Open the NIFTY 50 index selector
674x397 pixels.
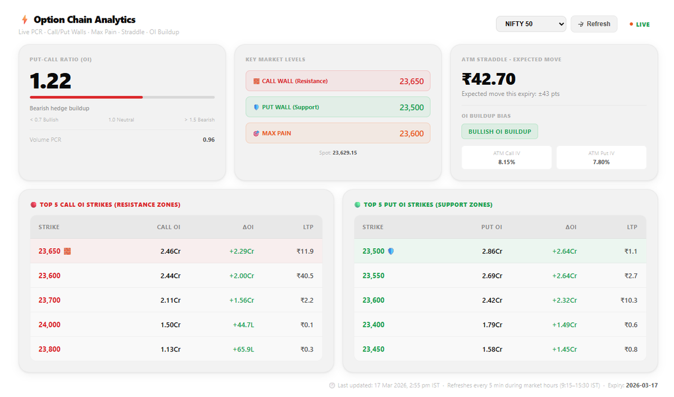(x=531, y=24)
